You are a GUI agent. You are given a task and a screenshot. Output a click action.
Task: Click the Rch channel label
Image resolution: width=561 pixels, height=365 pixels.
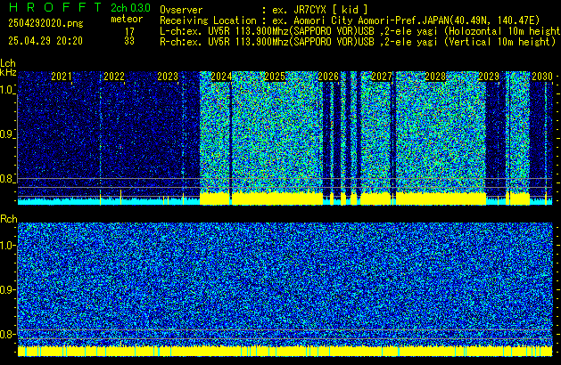pos(9,219)
